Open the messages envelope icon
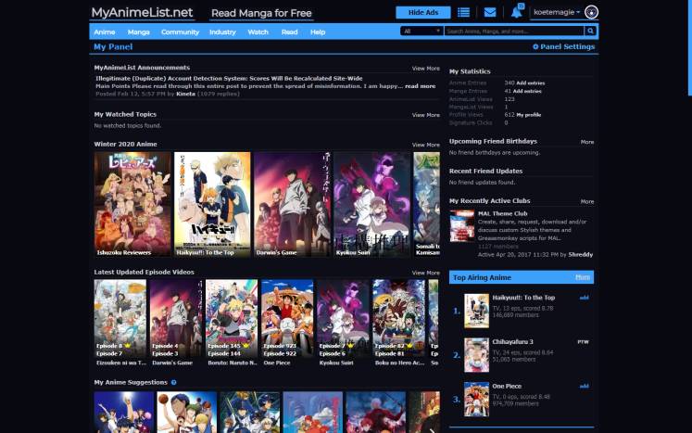The width and height of the screenshot is (692, 433). pos(490,12)
